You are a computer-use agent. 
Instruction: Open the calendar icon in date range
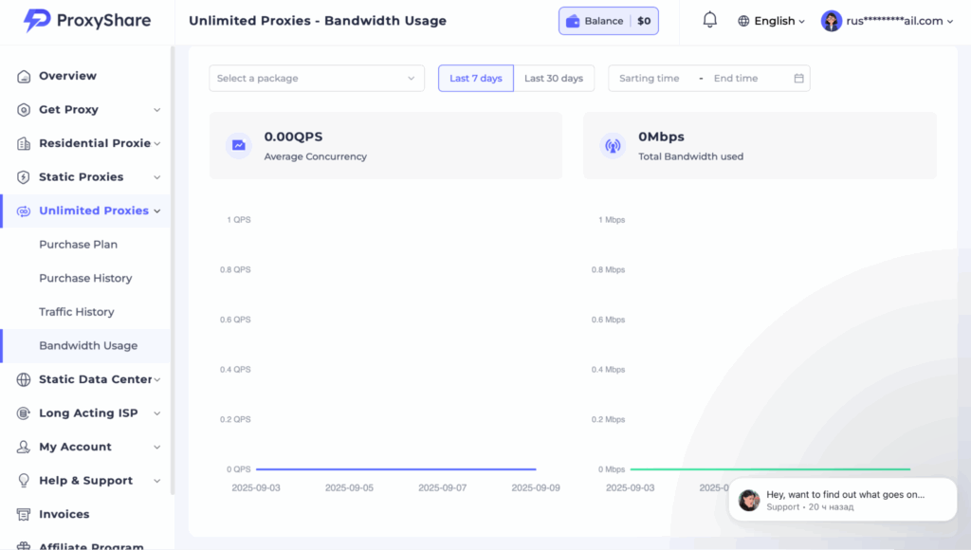[798, 78]
